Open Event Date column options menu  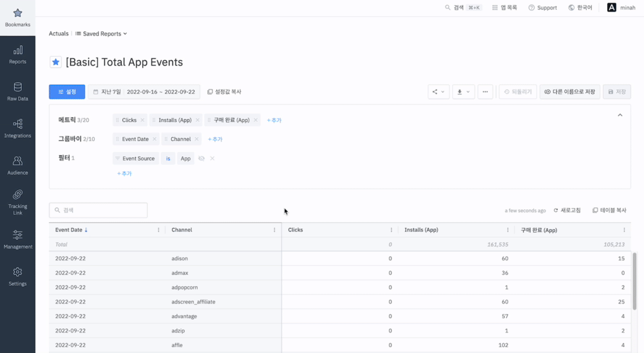(158, 230)
